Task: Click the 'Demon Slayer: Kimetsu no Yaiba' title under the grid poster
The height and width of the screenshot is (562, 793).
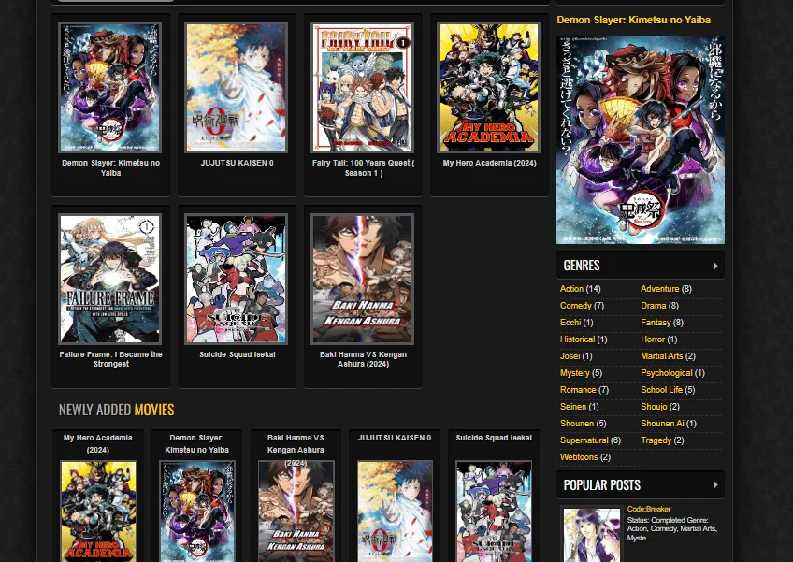Action: tap(110, 168)
